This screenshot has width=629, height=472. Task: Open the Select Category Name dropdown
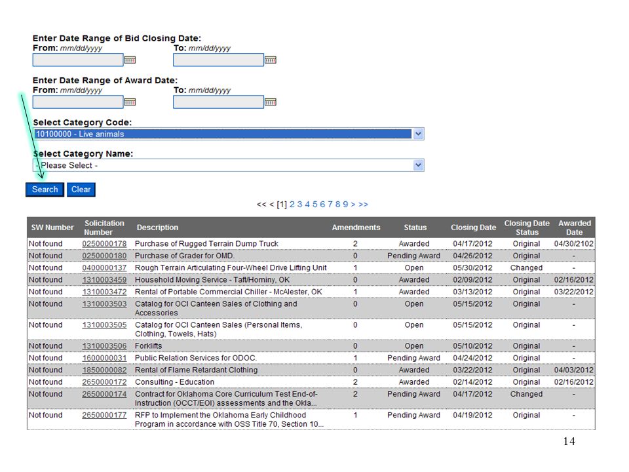(228, 165)
